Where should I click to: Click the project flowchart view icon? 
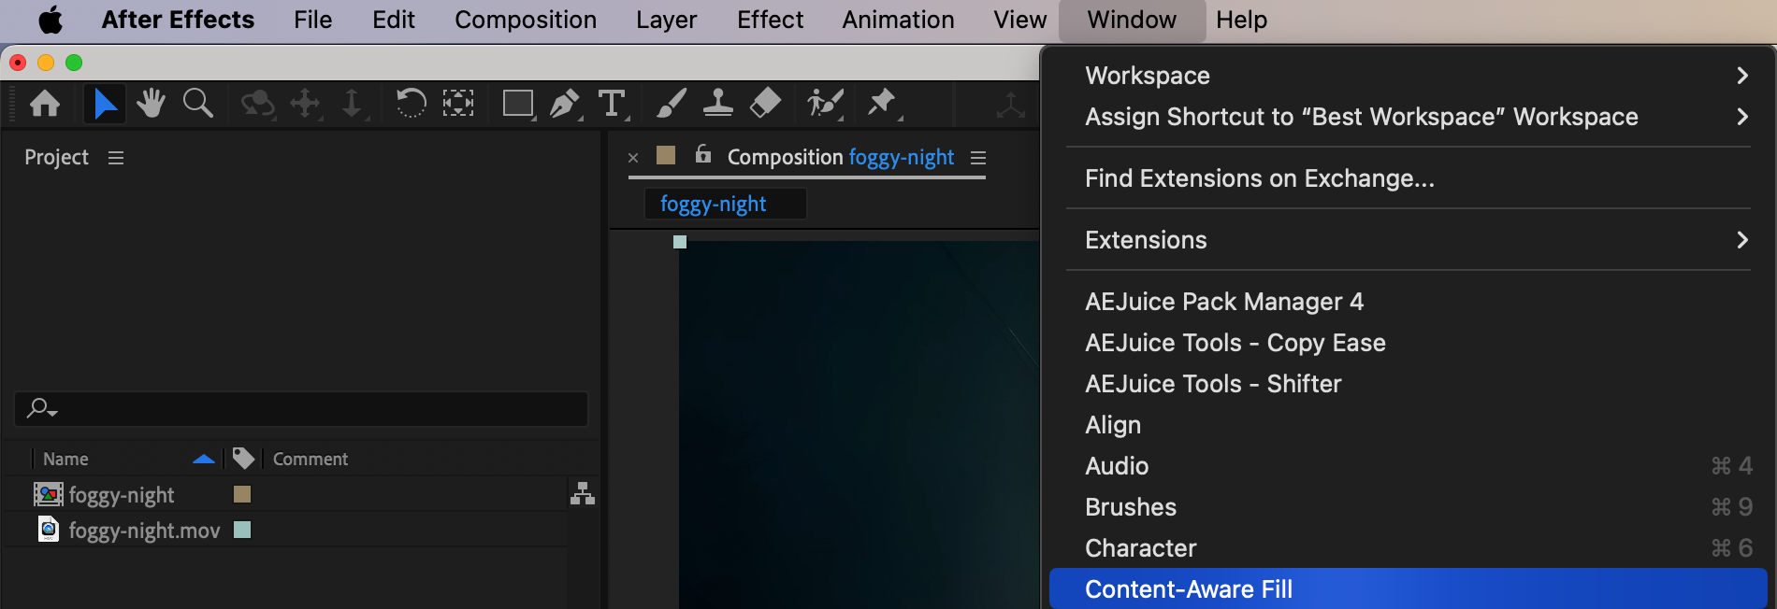[583, 493]
